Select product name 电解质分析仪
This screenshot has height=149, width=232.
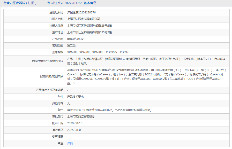coord(76,39)
